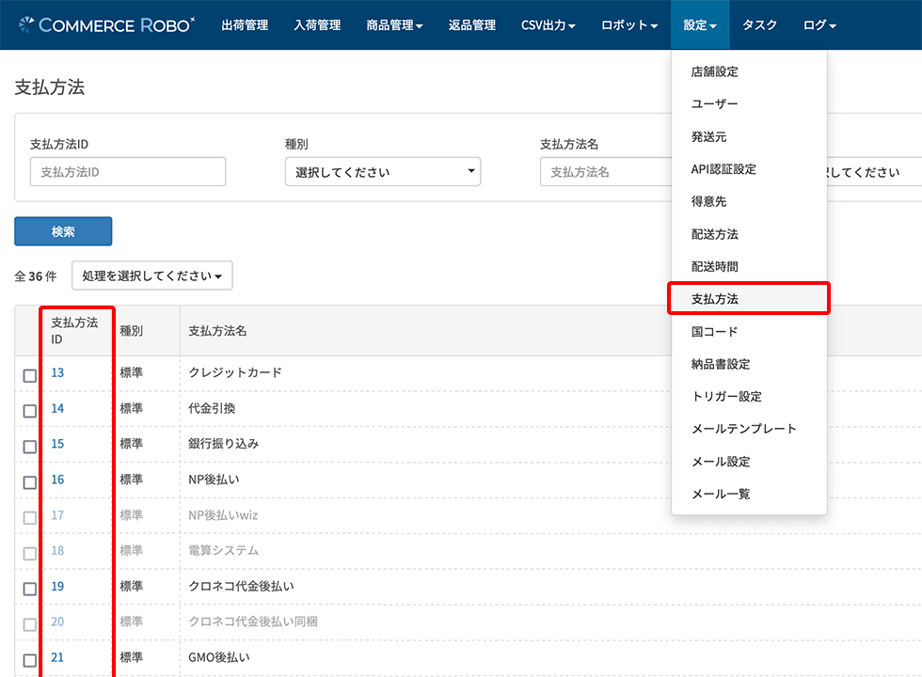This screenshot has height=677, width=922.
Task: Expand the ログ dropdown menu
Action: [819, 24]
